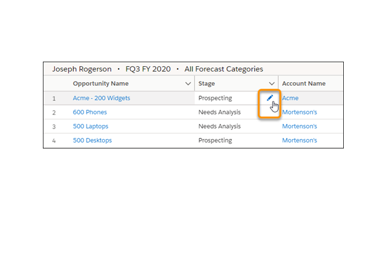Open the Acme - 200 Widgets opportunity
Viewport: 372px width, 270px height.
tap(101, 98)
